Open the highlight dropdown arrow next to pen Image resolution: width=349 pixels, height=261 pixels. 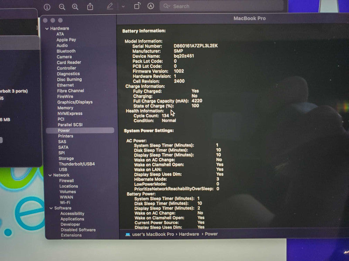(x=123, y=7)
